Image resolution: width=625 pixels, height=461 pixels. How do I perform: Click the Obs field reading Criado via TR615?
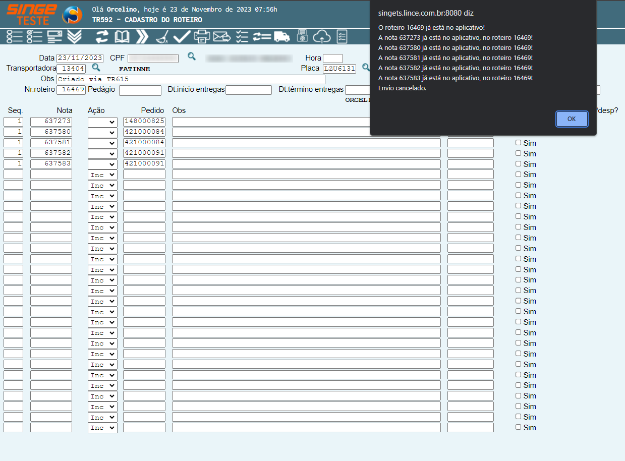click(x=191, y=80)
